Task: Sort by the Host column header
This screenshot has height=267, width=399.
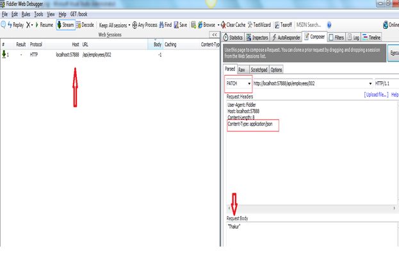Action: (x=76, y=45)
